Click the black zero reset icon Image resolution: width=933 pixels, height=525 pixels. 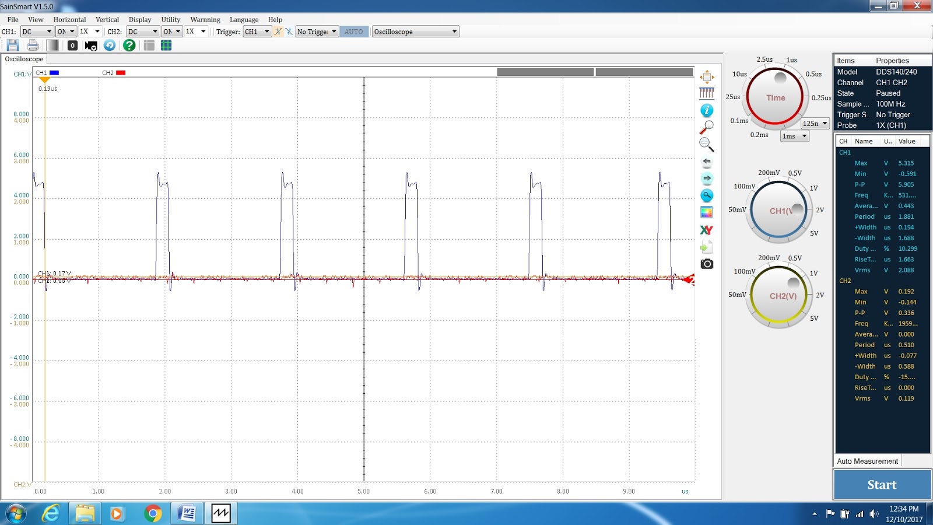[x=72, y=45]
